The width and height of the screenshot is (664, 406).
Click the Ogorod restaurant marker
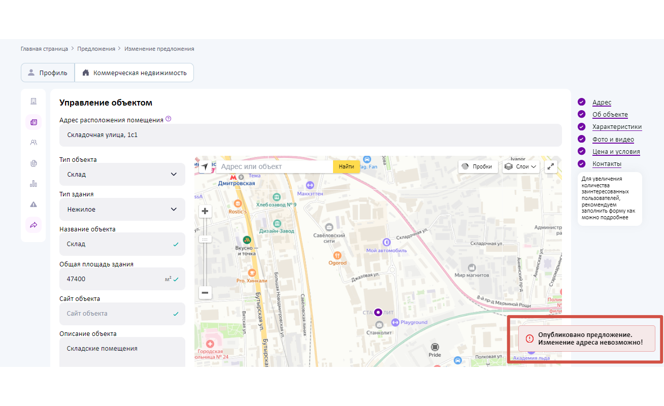[337, 255]
